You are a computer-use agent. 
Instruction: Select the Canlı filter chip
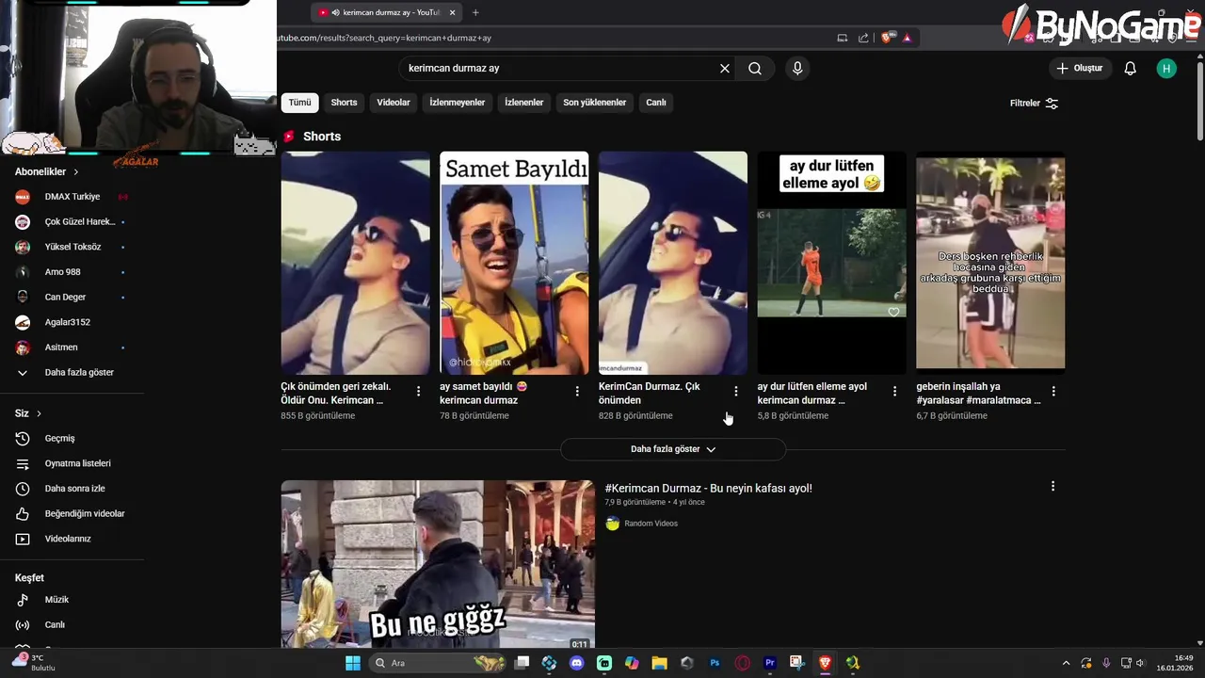[x=656, y=103]
